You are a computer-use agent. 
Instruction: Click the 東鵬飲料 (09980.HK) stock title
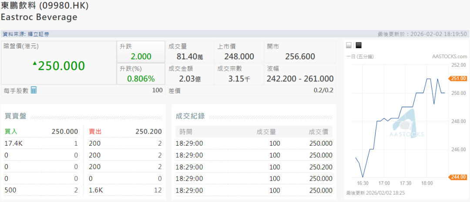tap(46, 6)
